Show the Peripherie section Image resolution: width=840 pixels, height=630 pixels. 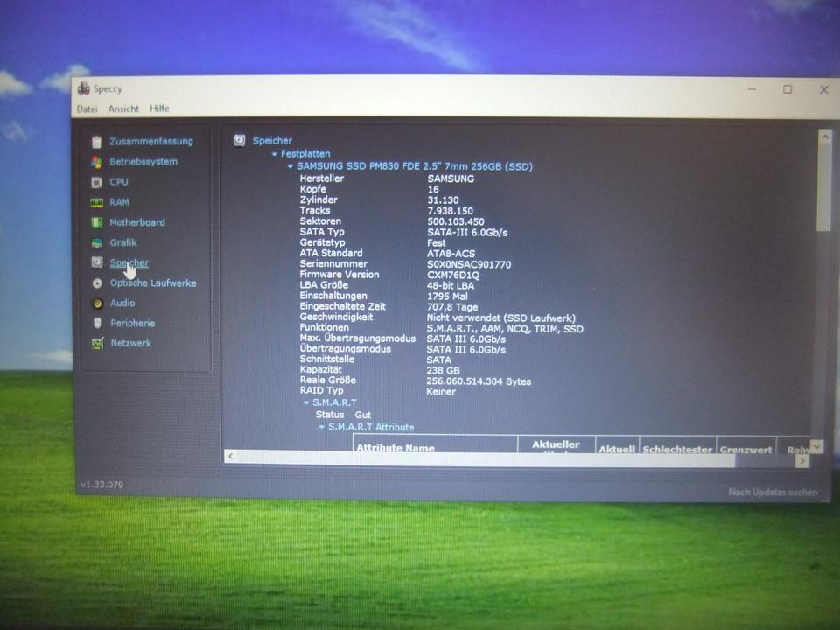133,323
